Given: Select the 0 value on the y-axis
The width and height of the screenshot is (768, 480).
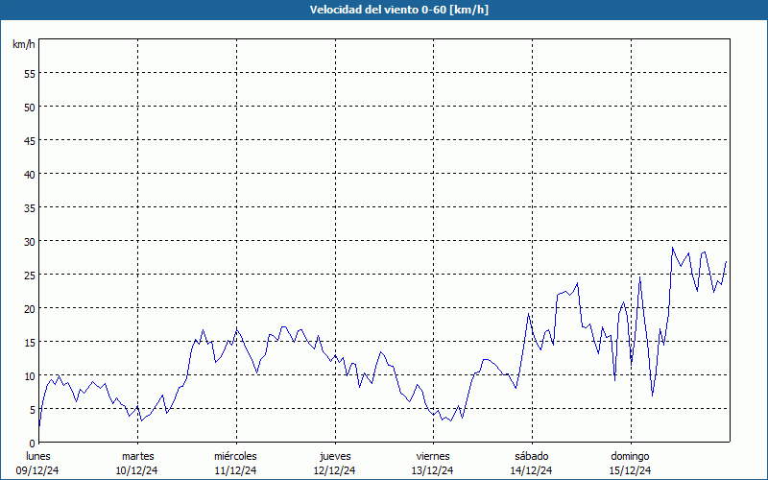Looking at the screenshot, I should pyautogui.click(x=33, y=443).
